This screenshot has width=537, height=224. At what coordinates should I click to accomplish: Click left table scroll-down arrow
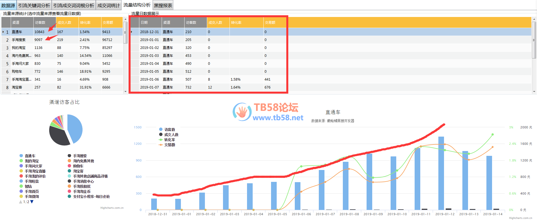(x=125, y=91)
